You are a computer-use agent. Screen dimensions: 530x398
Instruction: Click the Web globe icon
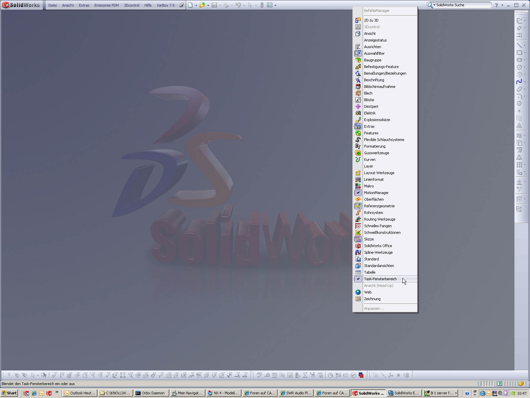pos(358,292)
